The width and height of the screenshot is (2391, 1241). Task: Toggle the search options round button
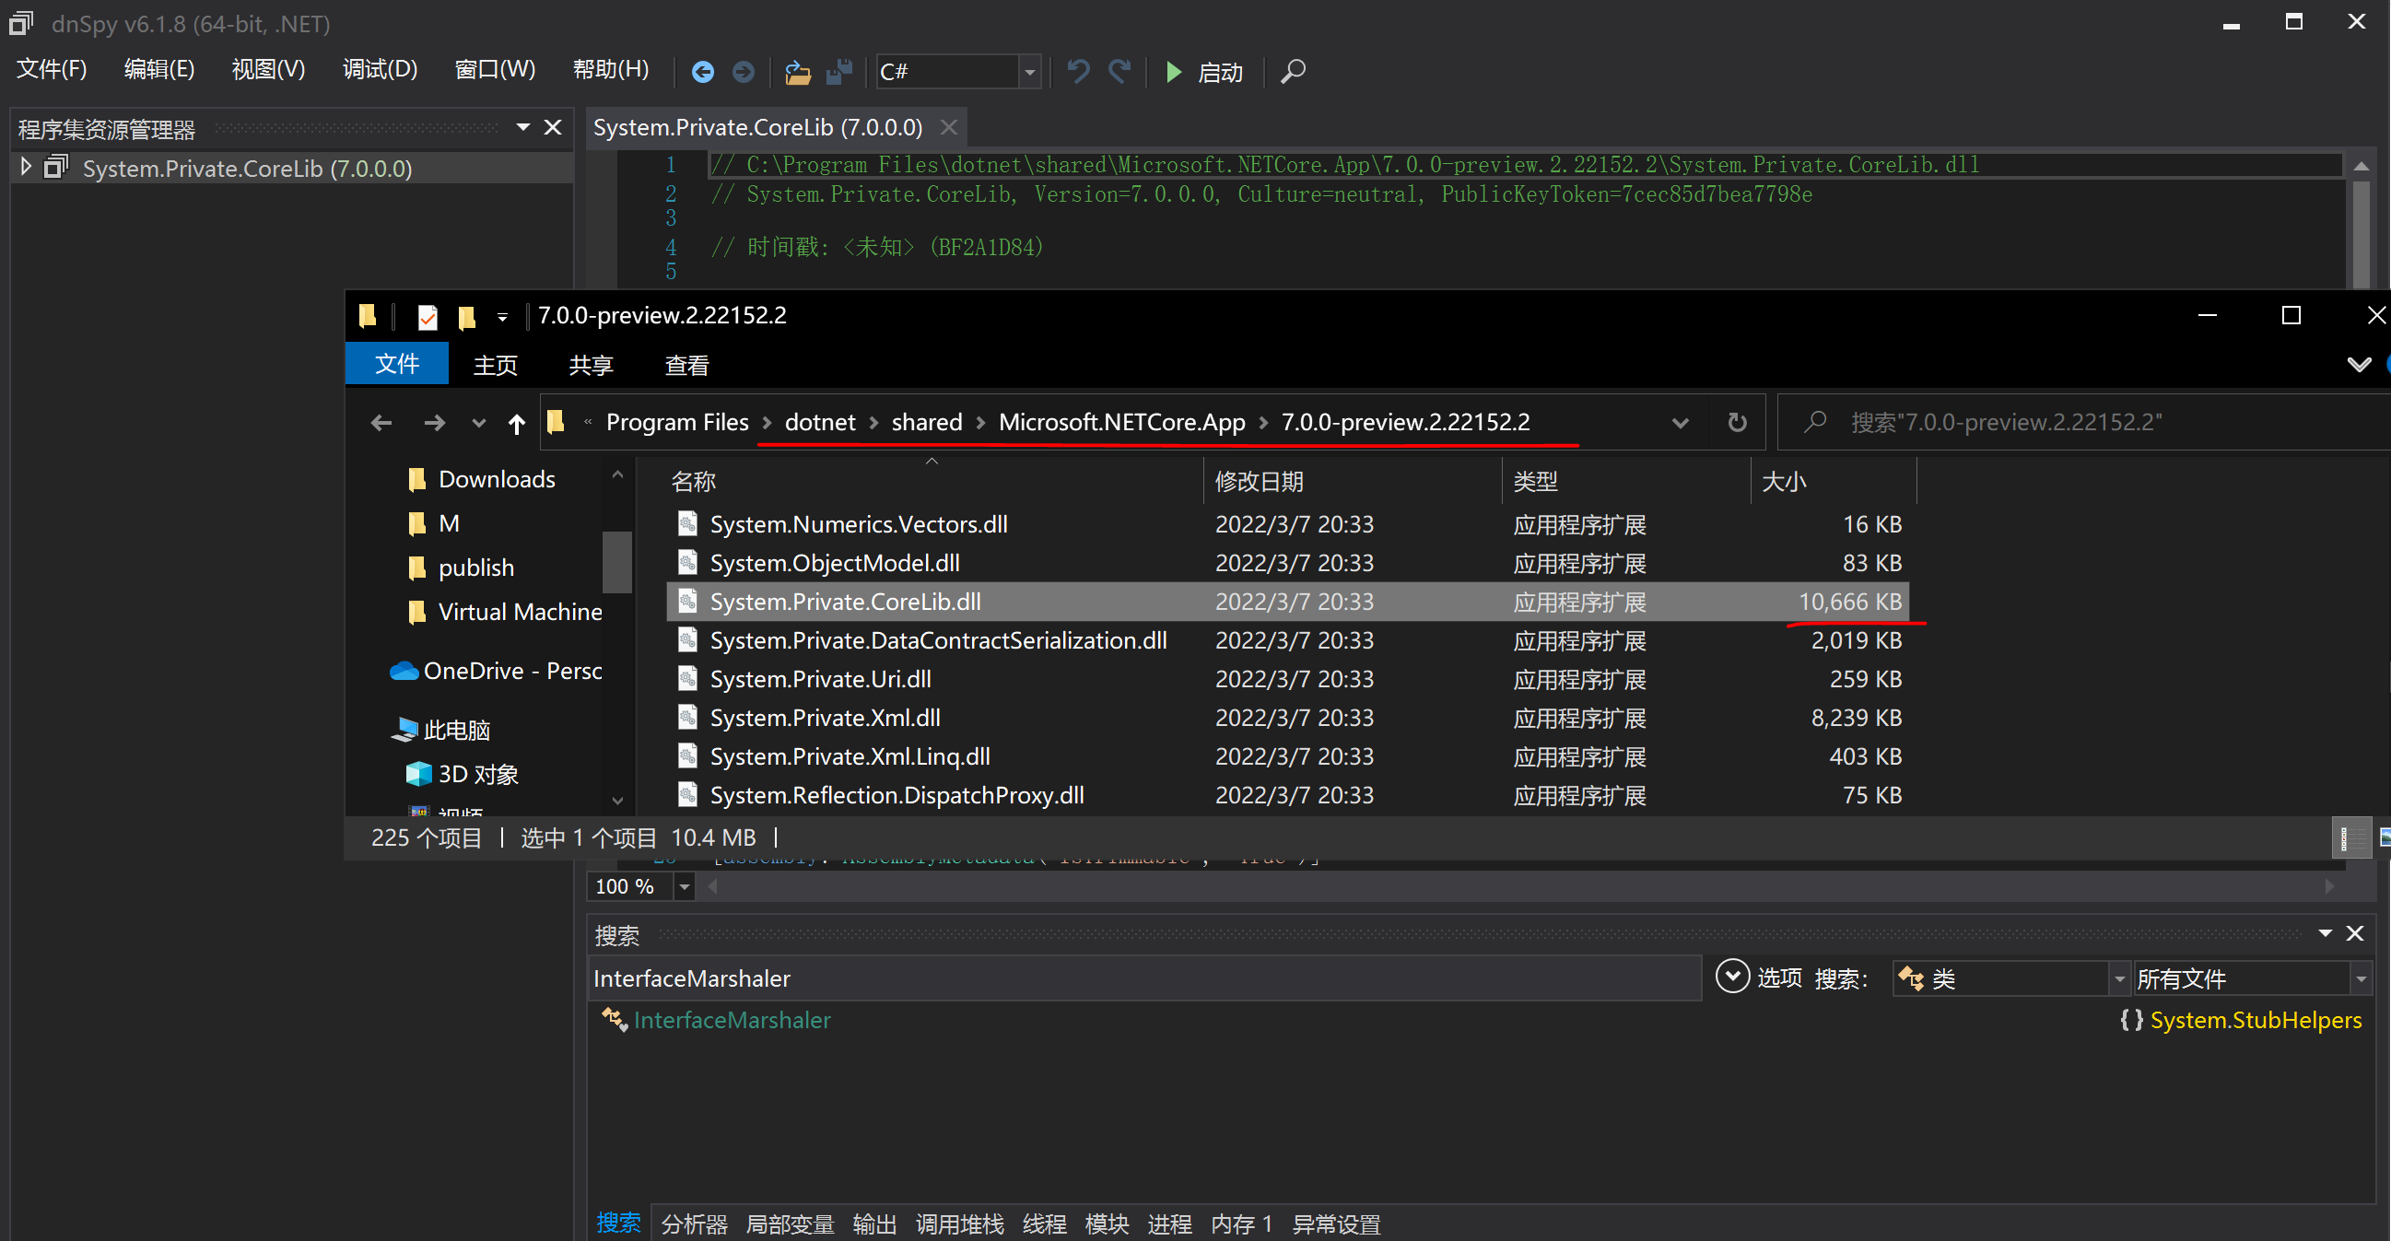(1732, 977)
